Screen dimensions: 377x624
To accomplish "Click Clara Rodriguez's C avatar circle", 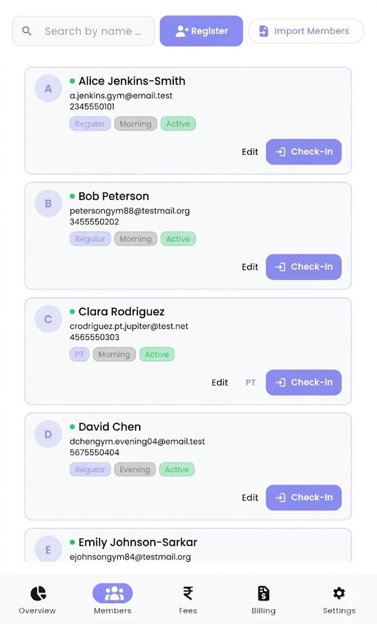I will 48,319.
